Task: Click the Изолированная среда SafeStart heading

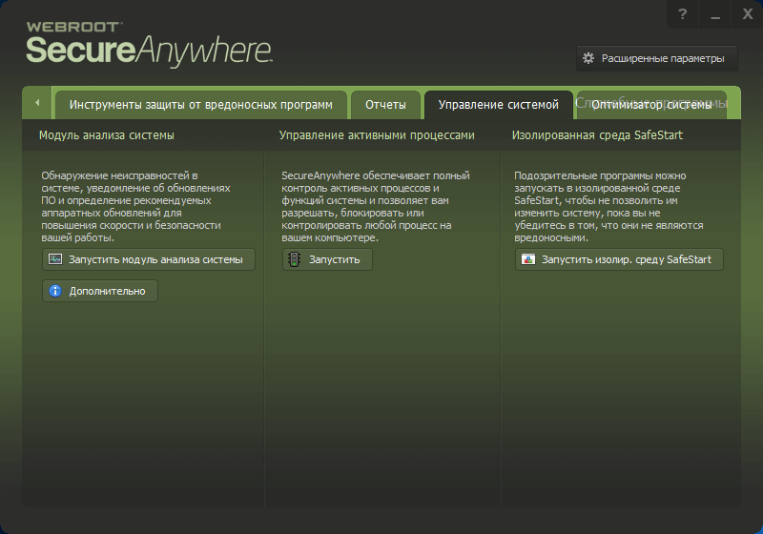Action: 597,135
